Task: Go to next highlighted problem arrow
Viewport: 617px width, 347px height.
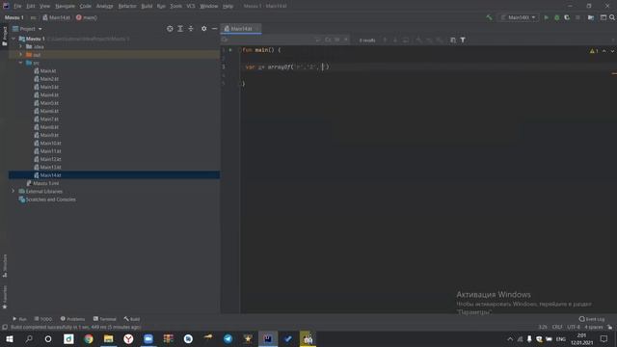Action: (612, 51)
